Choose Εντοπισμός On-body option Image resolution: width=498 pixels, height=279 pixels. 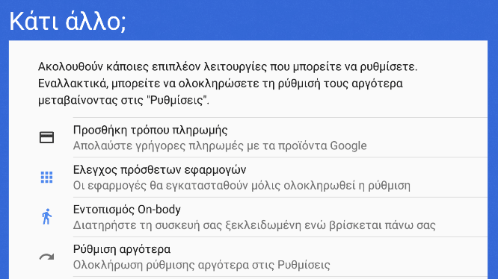coord(248,217)
